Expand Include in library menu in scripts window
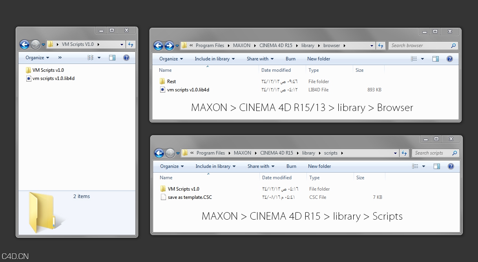478x262 pixels. (x=215, y=166)
